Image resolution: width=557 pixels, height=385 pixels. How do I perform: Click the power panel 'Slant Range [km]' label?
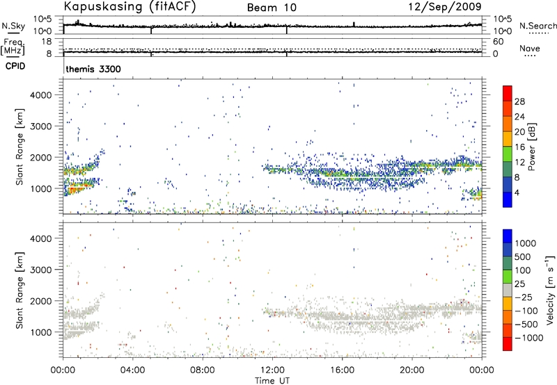coord(19,147)
